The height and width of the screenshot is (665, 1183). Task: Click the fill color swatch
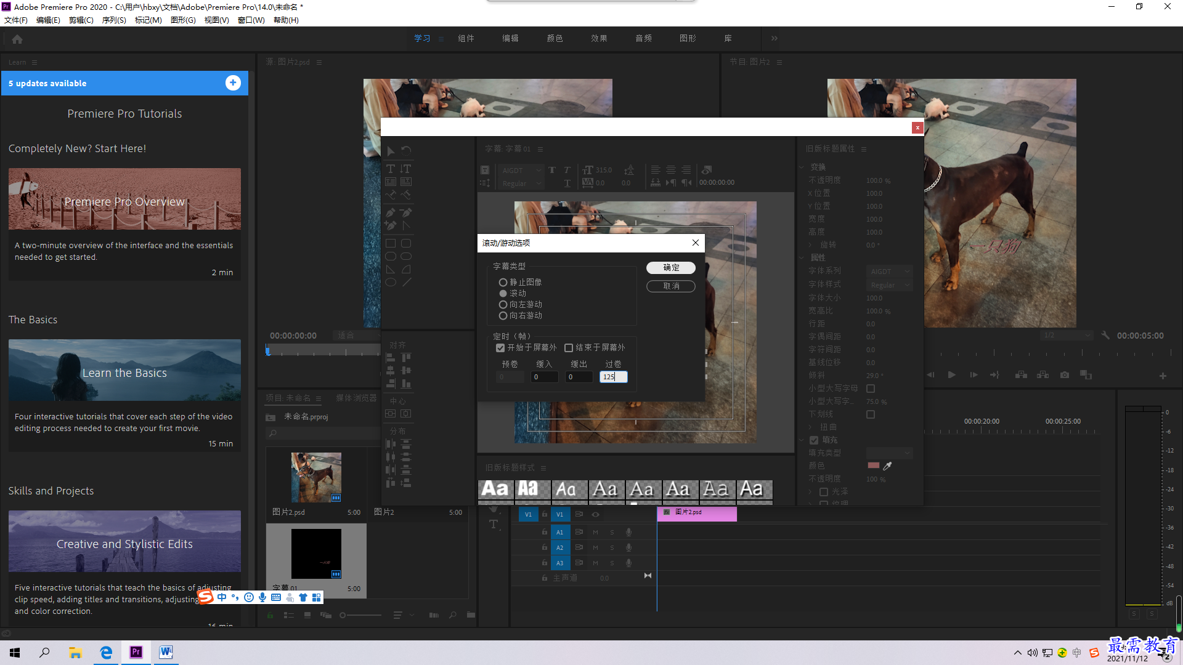(x=874, y=466)
